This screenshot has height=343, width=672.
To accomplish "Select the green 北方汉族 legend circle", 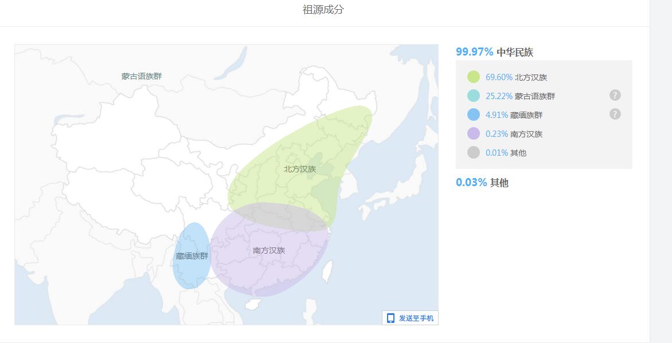I will (x=474, y=77).
